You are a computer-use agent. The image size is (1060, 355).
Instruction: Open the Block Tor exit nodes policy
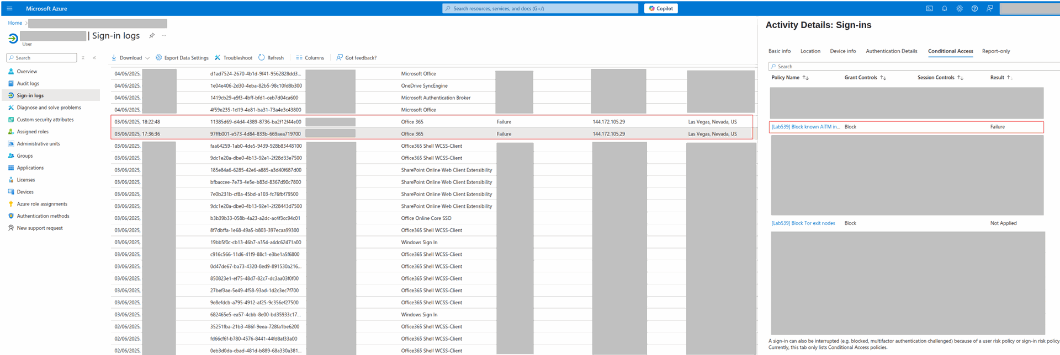(x=803, y=223)
